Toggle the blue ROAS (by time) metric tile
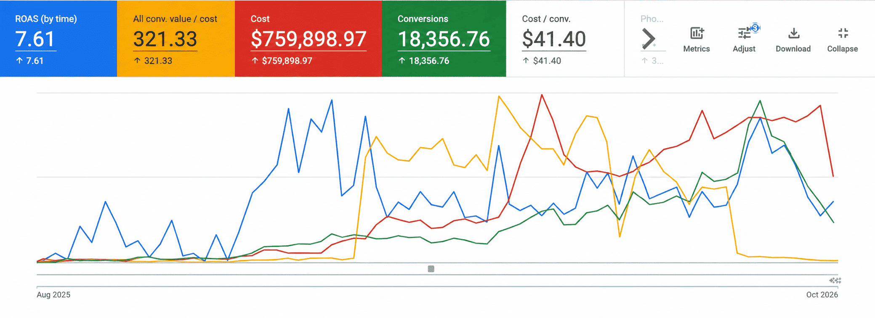Viewport: 875px width, 318px height. point(59,39)
